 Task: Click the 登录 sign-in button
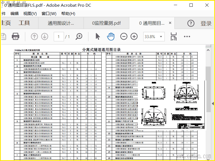point(206,23)
